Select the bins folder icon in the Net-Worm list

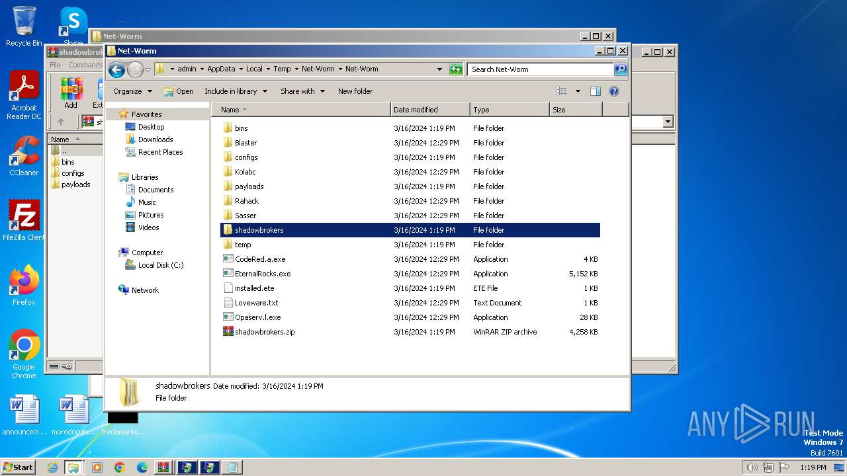[x=228, y=128]
